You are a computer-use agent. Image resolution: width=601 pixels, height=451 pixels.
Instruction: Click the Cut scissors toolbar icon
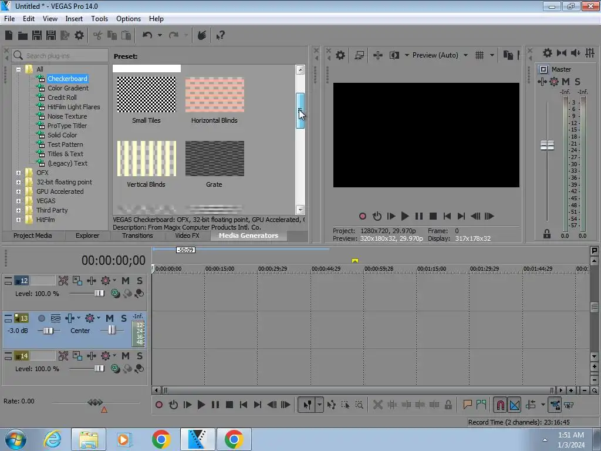coord(98,36)
